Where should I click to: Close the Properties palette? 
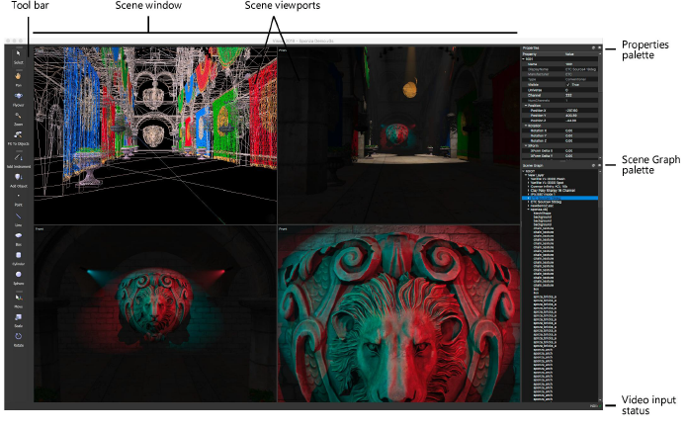click(x=599, y=47)
